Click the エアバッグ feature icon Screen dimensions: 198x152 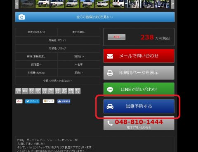tap(64, 91)
